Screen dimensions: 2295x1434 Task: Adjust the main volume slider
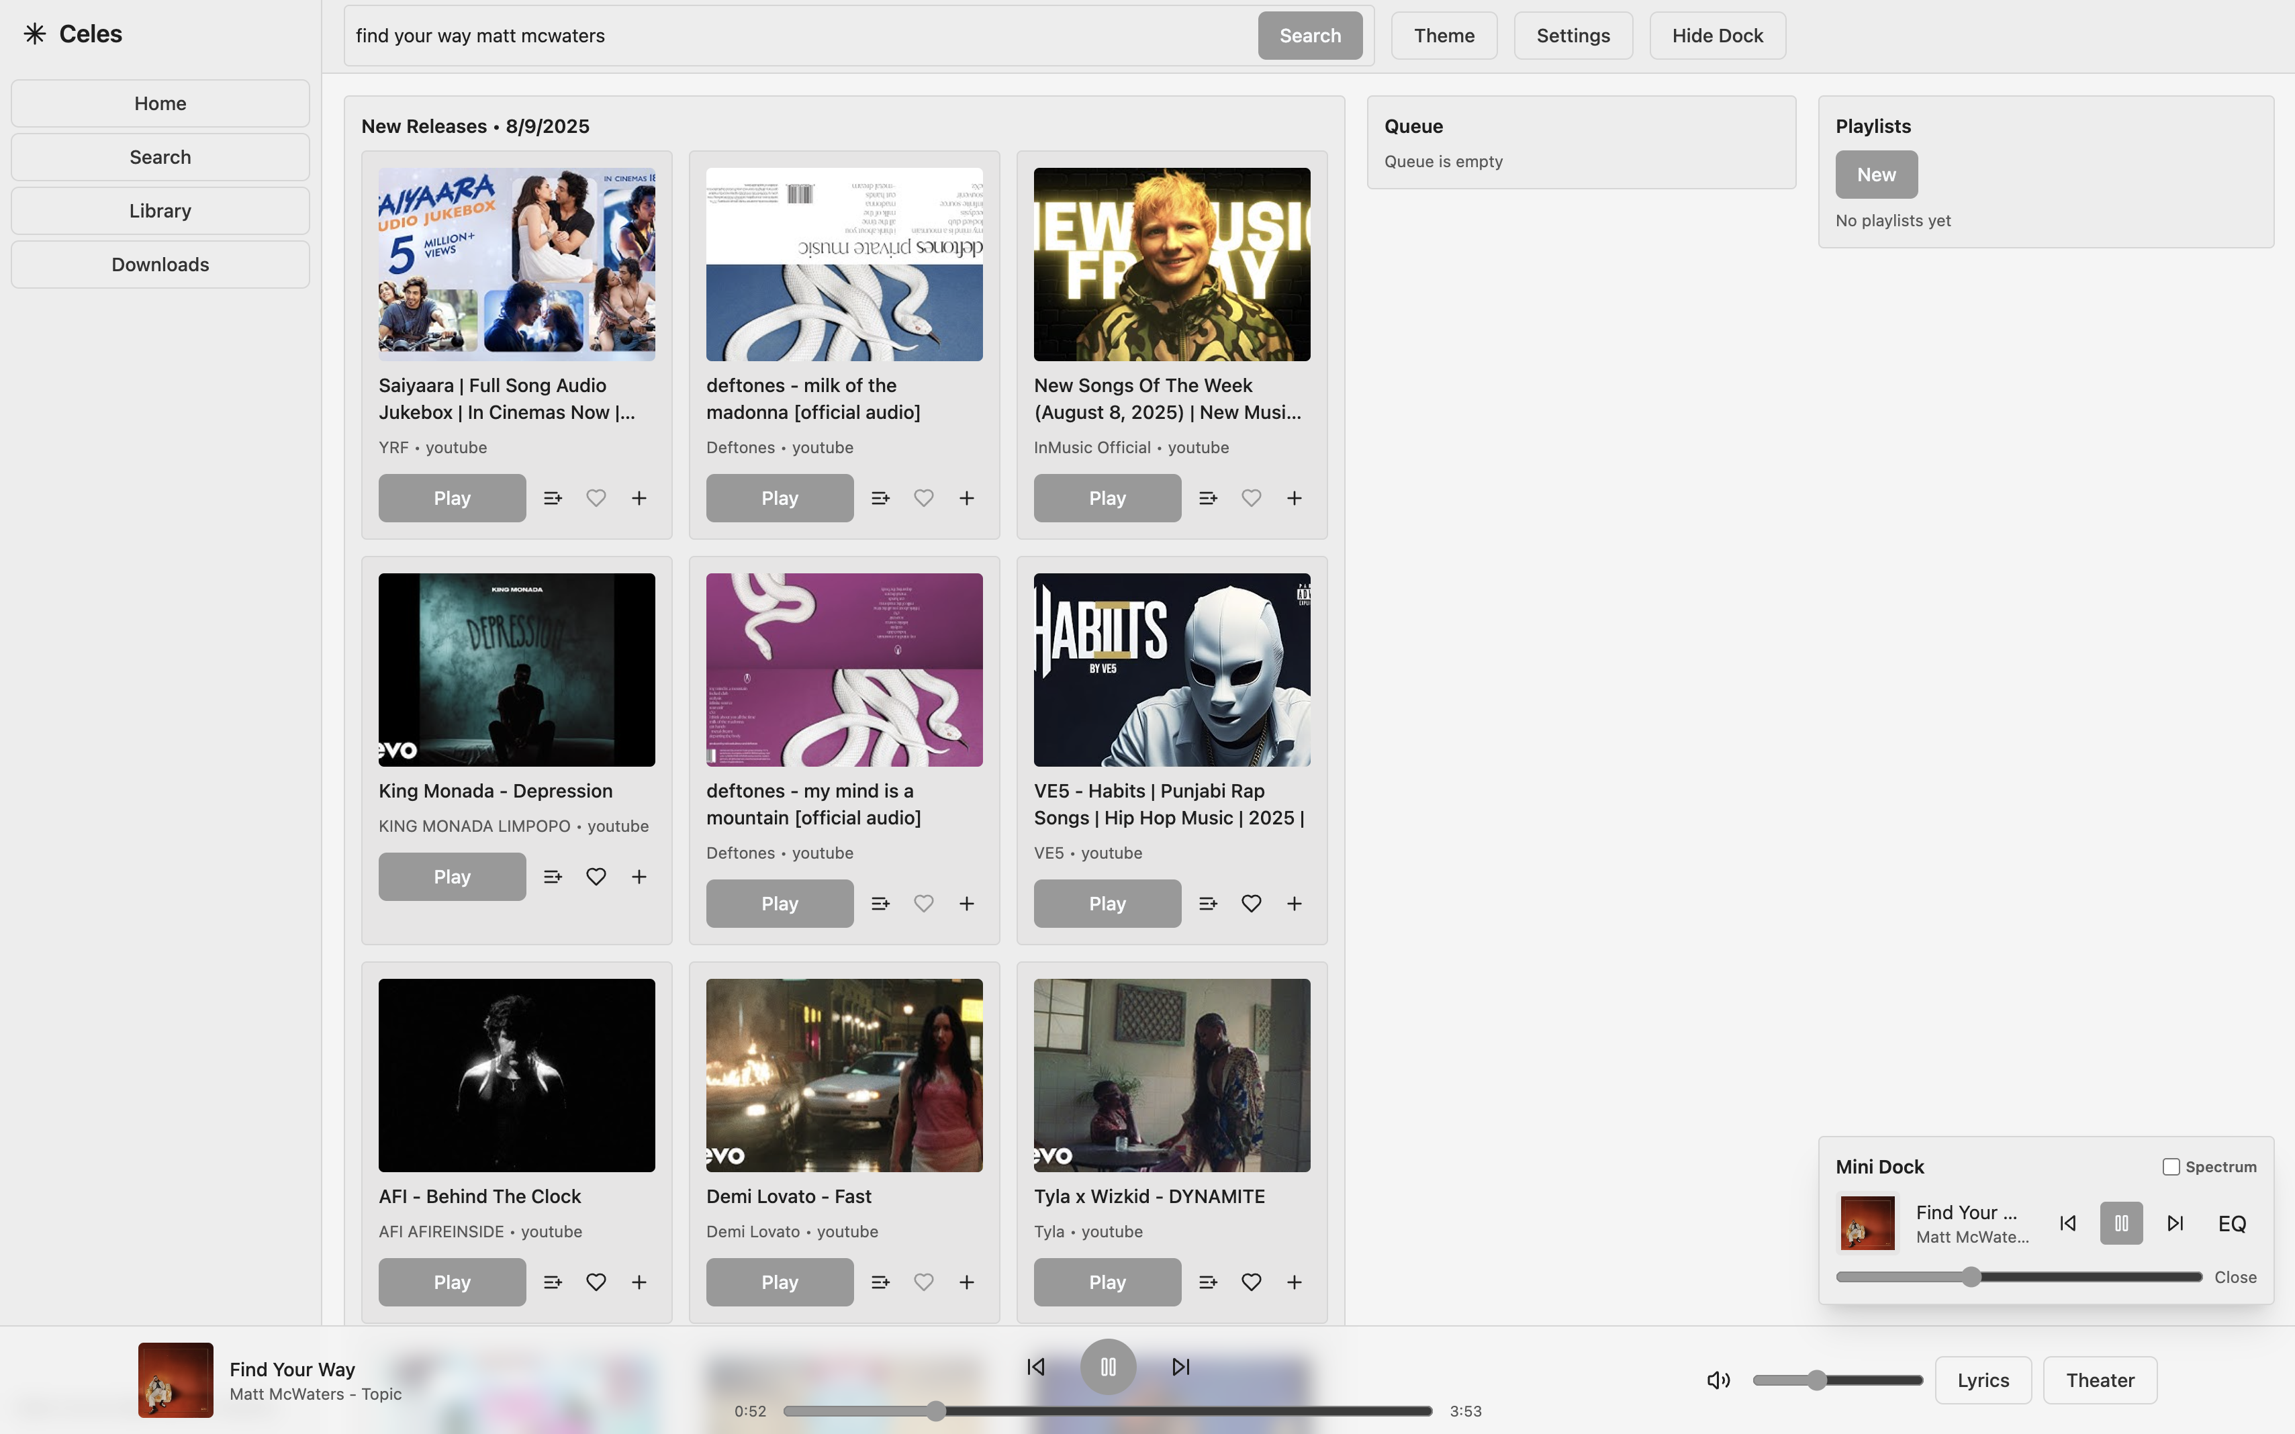[1837, 1380]
